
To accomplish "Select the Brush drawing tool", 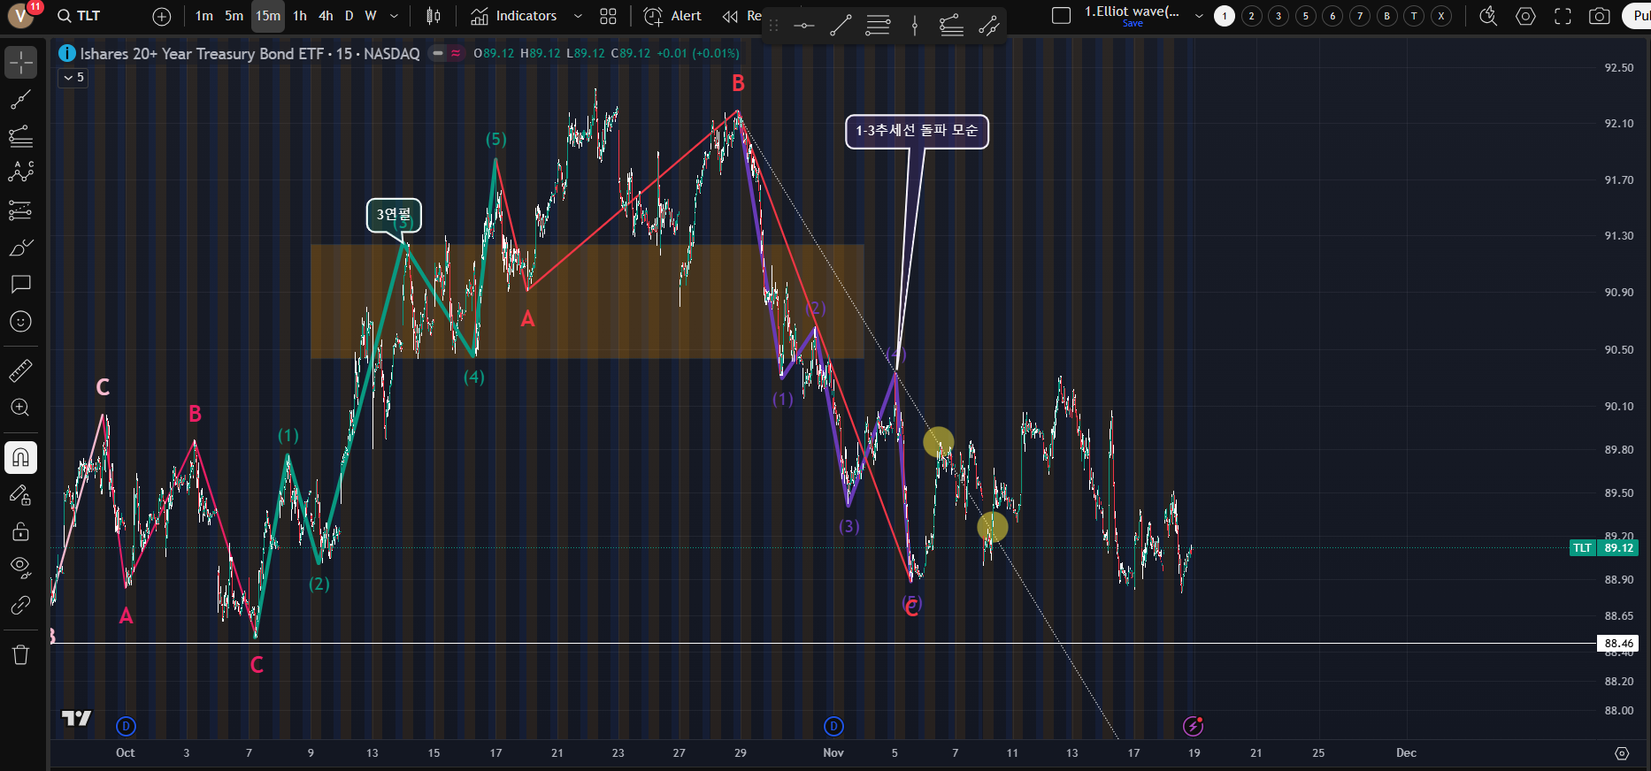I will 20,248.
